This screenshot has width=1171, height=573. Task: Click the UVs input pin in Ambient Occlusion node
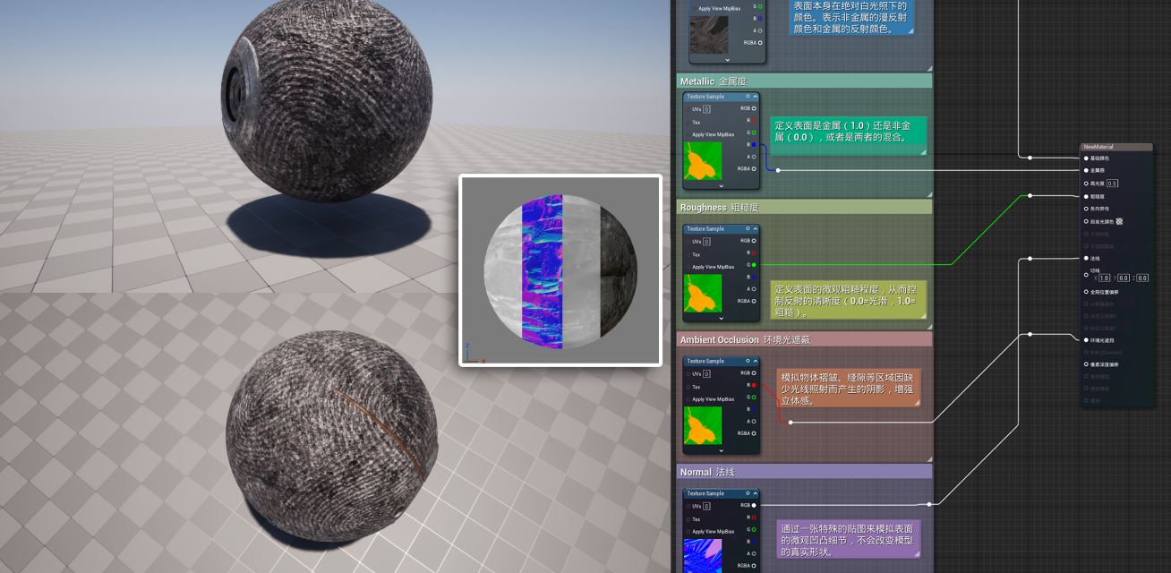[687, 373]
